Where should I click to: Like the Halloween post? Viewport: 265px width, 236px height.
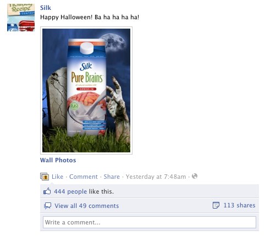(x=57, y=177)
